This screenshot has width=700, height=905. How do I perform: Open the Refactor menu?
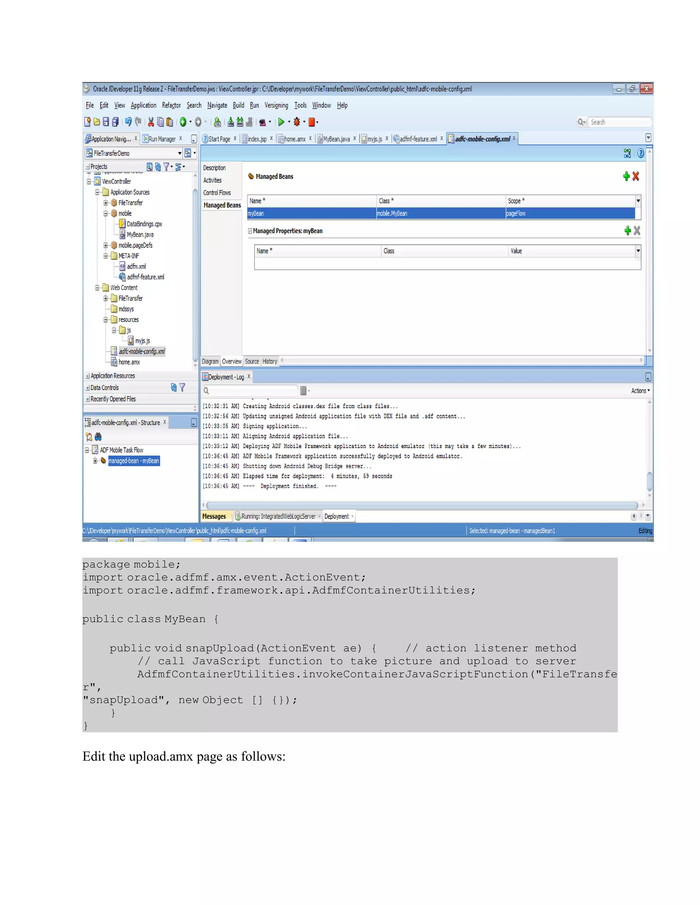[x=171, y=105]
